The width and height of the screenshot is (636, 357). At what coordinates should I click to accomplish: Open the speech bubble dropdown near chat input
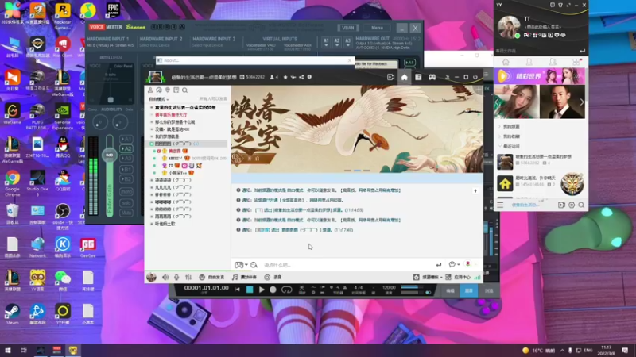tap(454, 264)
